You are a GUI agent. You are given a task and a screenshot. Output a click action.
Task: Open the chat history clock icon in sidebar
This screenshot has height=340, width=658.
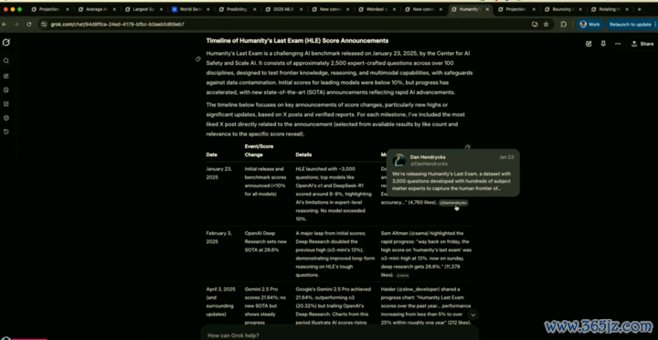6,132
